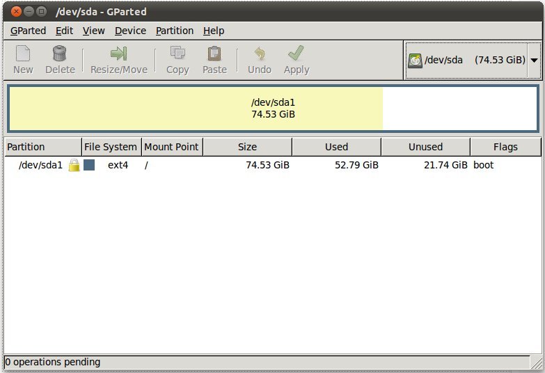Open the device selector dropdown arrow
Image resolution: width=545 pixels, height=373 pixels.
(x=535, y=60)
